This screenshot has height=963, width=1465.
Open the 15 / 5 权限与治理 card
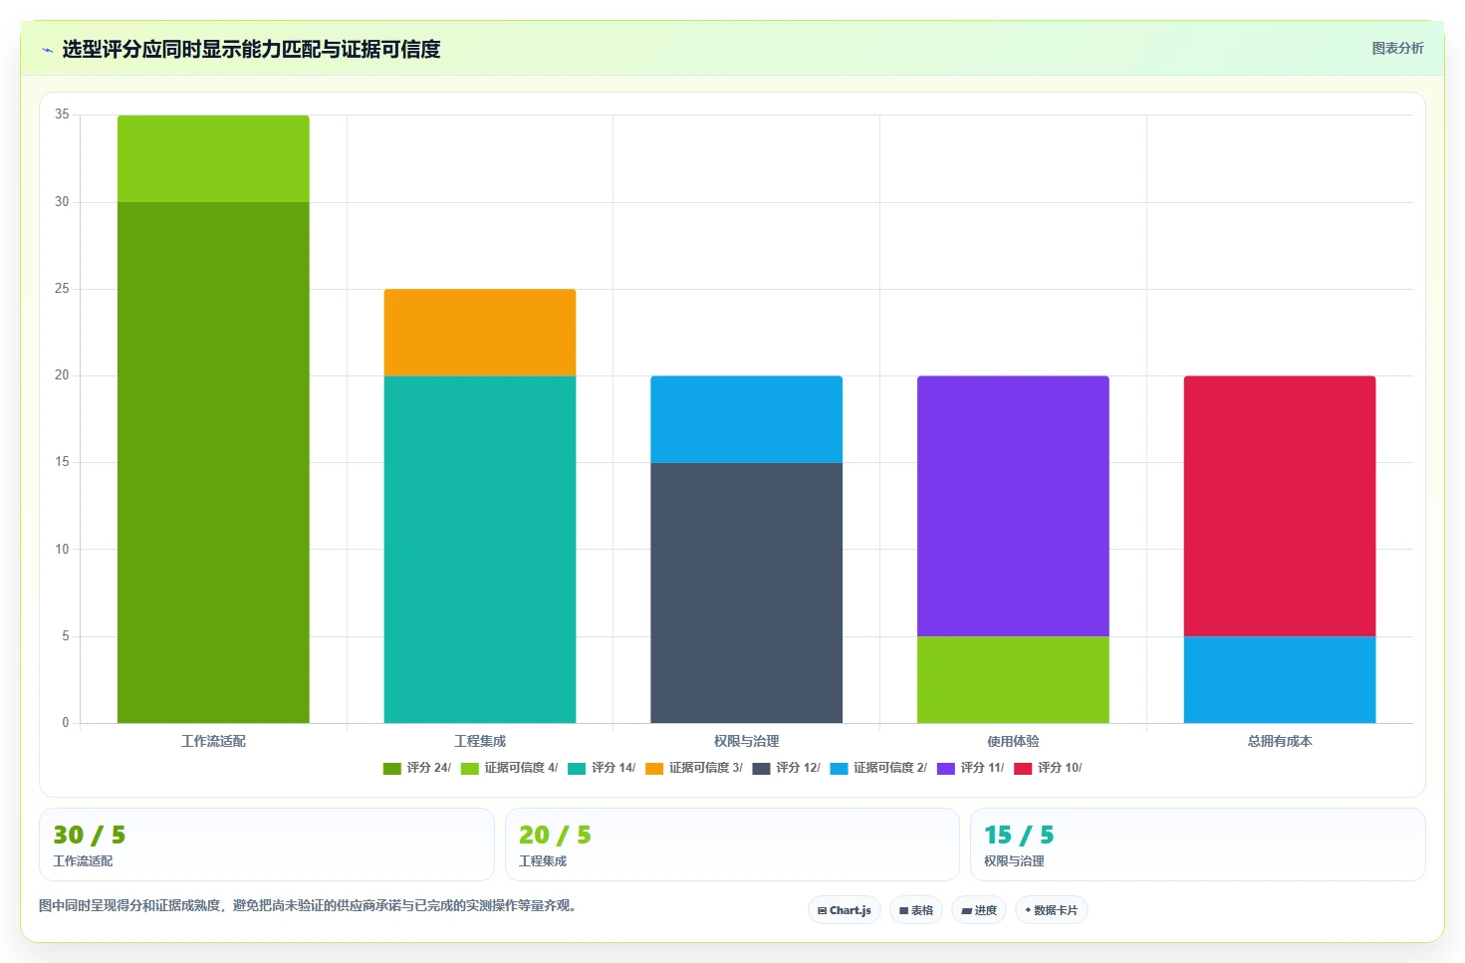1198,844
